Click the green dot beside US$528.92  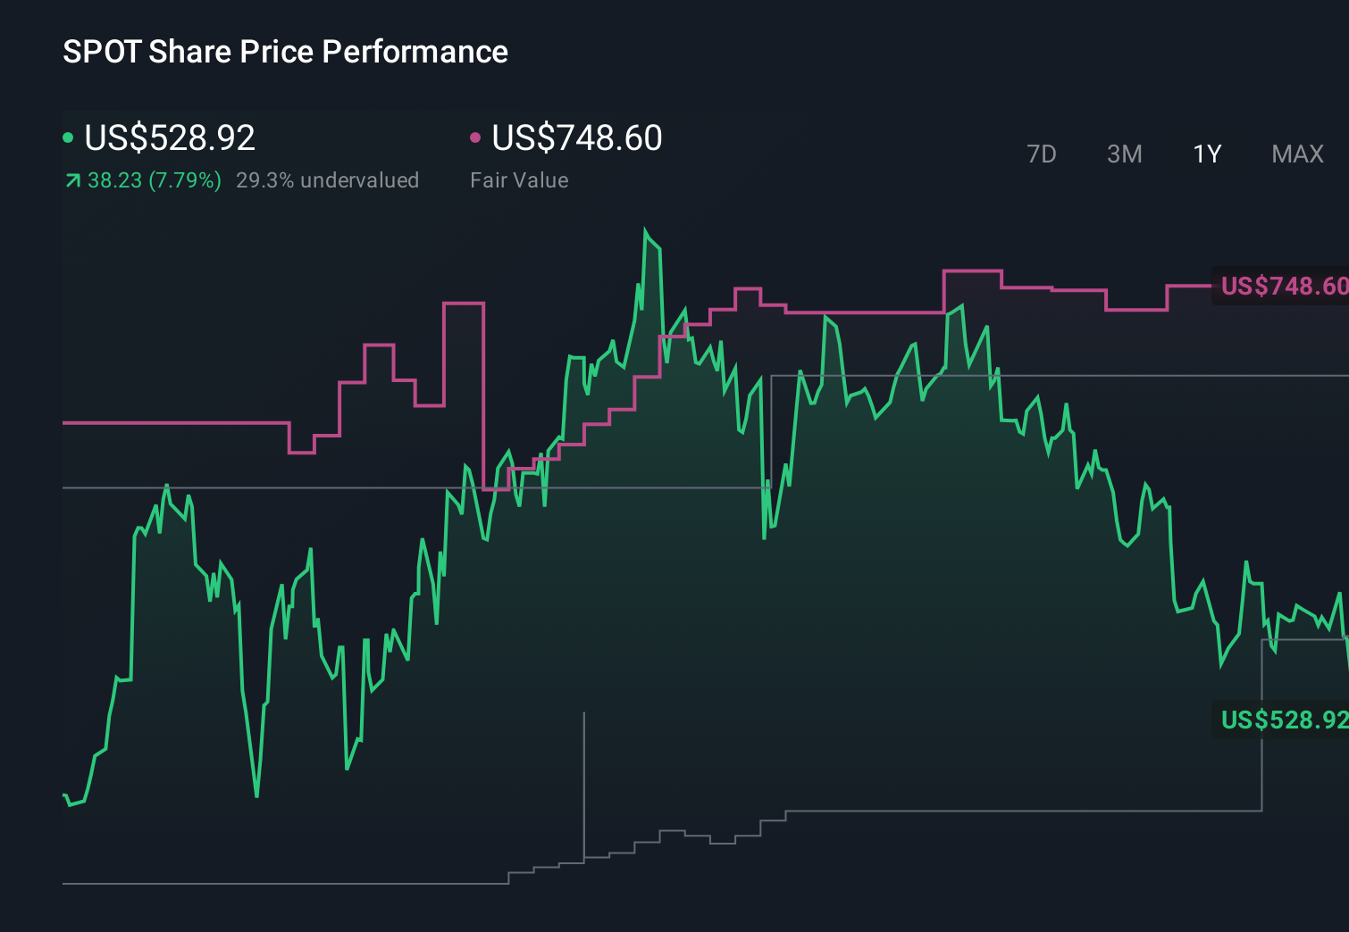coord(68,137)
